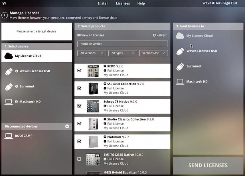
Task: Click info icon beside Surround source
Action: (x=17, y=86)
